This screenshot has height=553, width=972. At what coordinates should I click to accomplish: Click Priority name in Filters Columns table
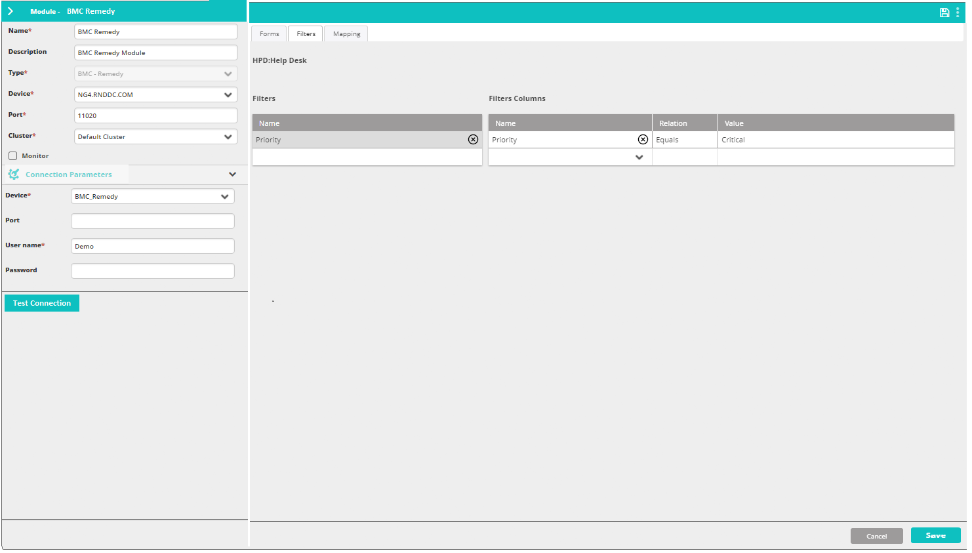504,140
